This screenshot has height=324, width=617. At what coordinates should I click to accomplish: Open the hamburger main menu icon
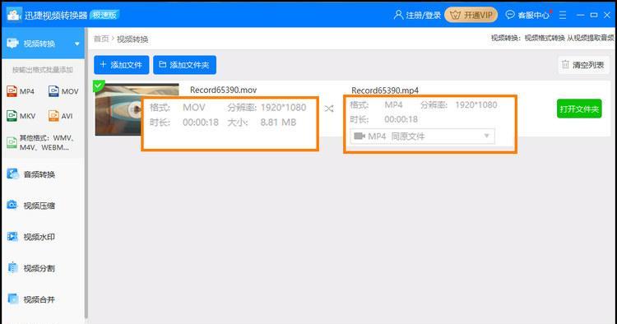point(563,15)
